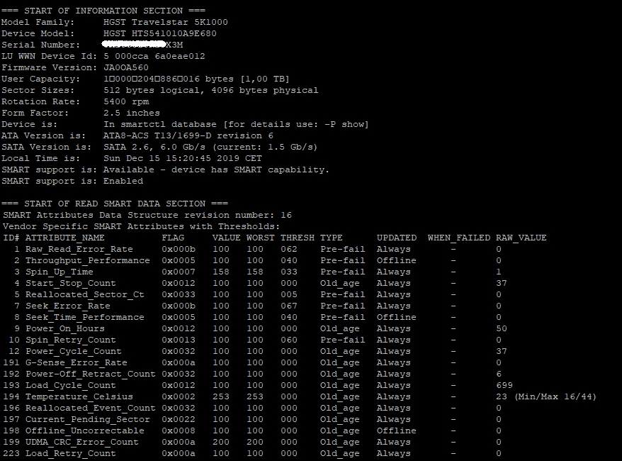Click Power_On_Hours raw value '50'
This screenshot has width=622, height=461.
pyautogui.click(x=502, y=329)
